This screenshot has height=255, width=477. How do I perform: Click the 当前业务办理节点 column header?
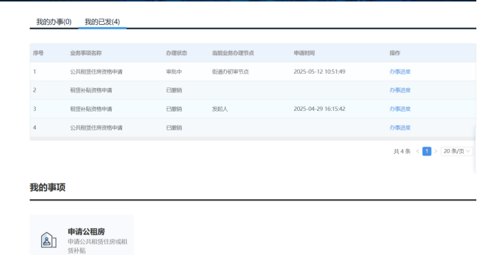tap(233, 53)
